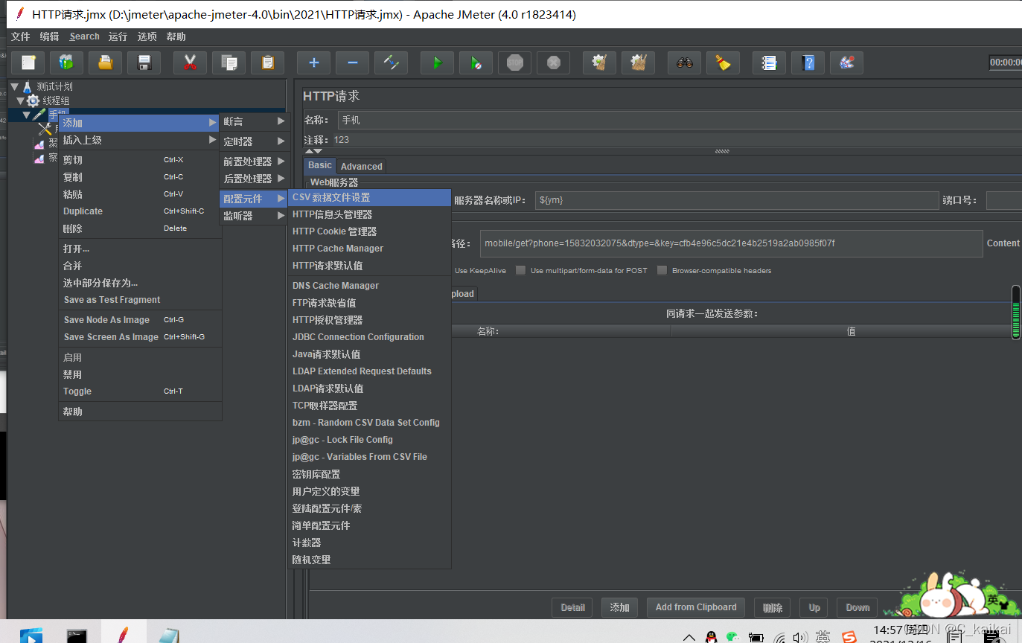Click the Down button

(857, 607)
